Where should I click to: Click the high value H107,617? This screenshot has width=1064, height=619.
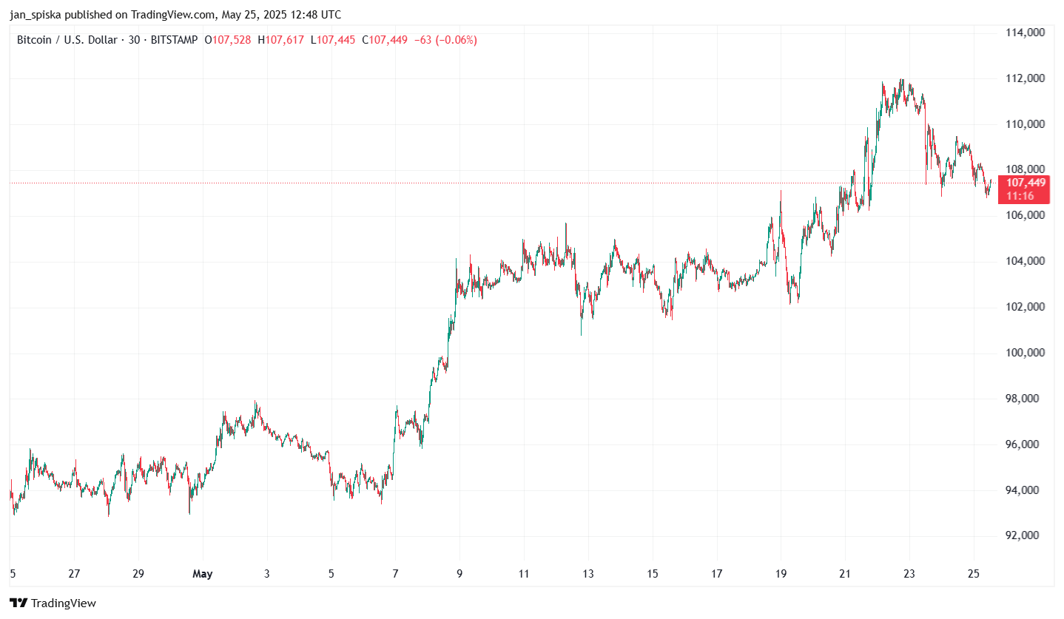click(x=280, y=40)
